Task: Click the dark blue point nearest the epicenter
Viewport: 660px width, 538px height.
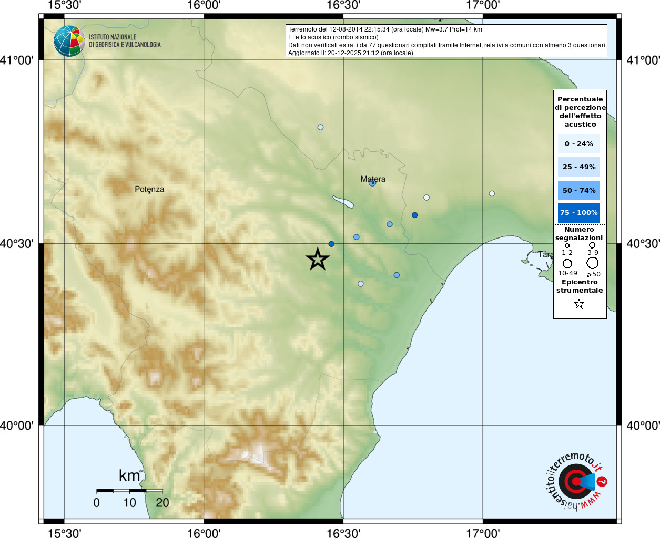Action: 331,244
